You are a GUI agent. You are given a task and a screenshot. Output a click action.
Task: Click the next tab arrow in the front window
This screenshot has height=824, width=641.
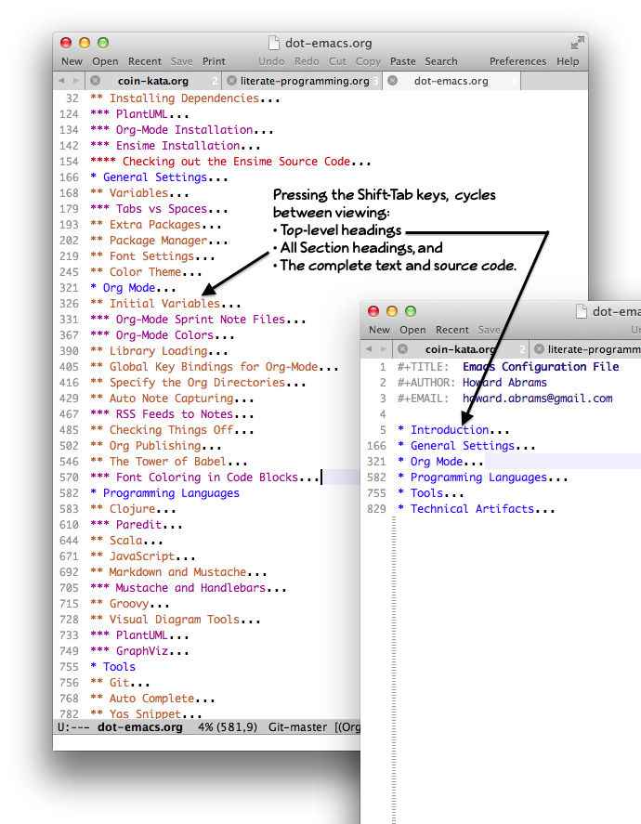pyautogui.click(x=384, y=349)
